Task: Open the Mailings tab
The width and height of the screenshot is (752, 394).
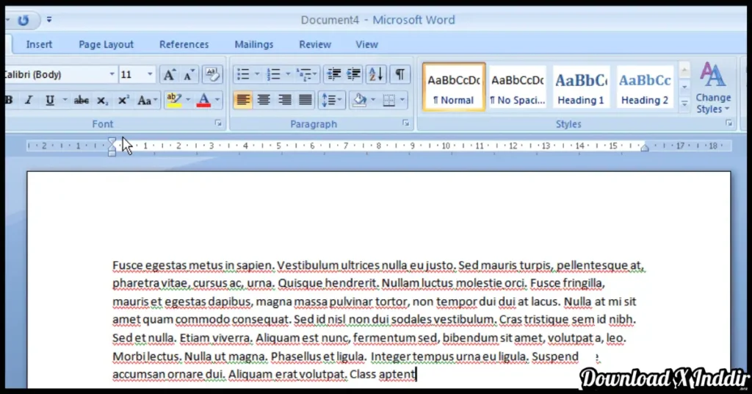Action: tap(253, 45)
